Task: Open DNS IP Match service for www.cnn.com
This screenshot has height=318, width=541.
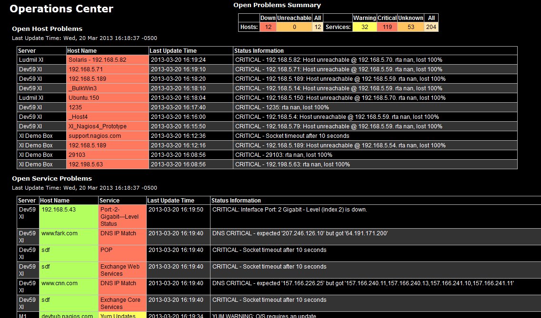Action: [118, 283]
